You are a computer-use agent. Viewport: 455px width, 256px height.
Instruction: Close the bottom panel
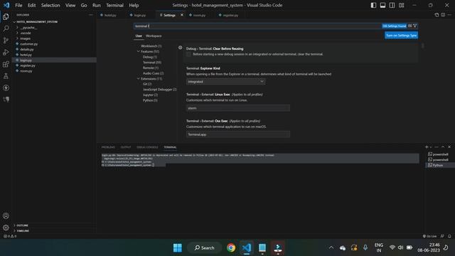click(x=449, y=147)
